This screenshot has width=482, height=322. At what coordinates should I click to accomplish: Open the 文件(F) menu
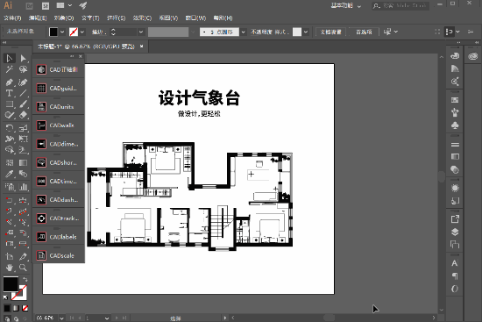coord(12,18)
